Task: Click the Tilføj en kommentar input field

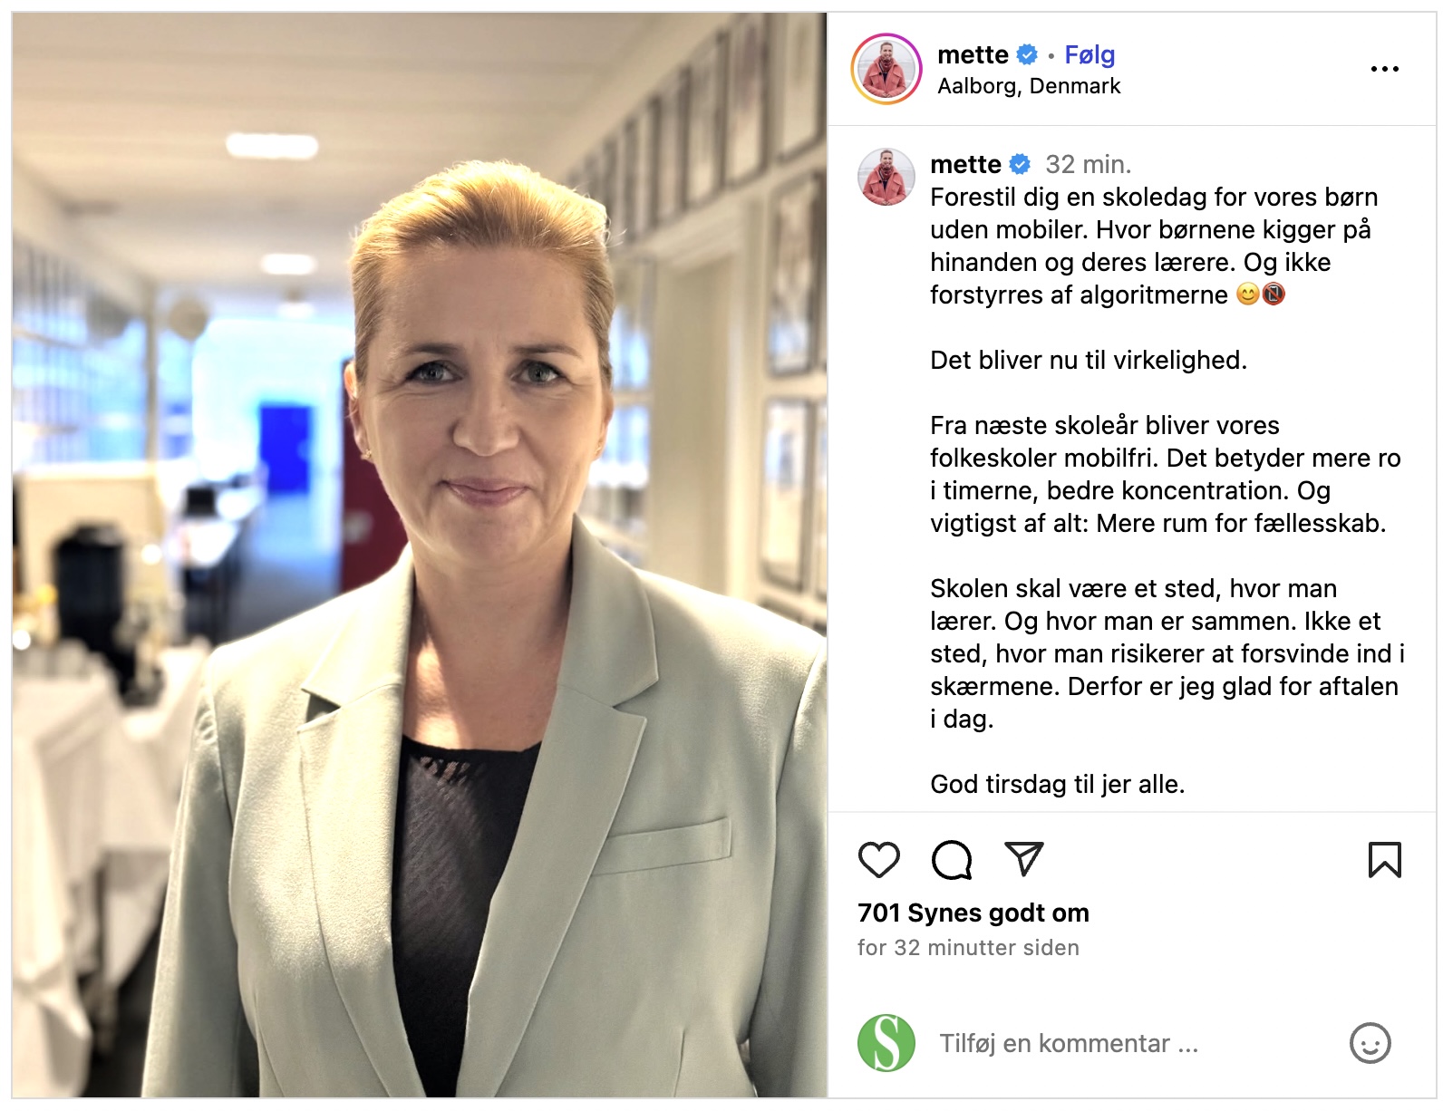Action: [x=1133, y=1043]
